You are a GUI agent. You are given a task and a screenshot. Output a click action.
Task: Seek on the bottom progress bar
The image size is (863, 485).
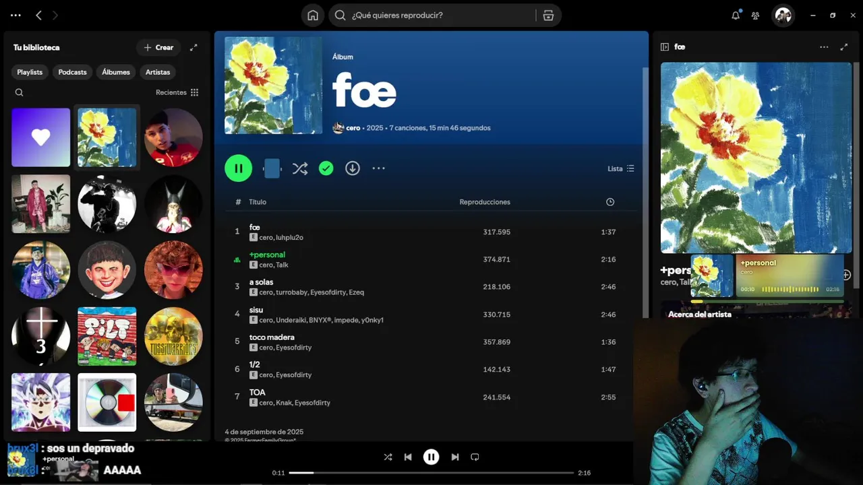pyautogui.click(x=431, y=473)
